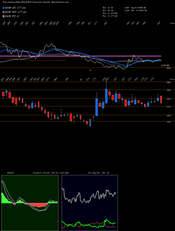The height and width of the screenshot is (231, 175).
Task: Click the MACD: panel label
Action: (10, 173)
